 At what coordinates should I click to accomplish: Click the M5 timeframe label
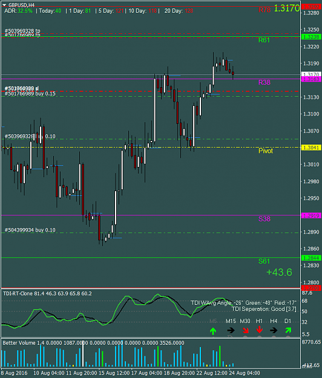coord(213,321)
